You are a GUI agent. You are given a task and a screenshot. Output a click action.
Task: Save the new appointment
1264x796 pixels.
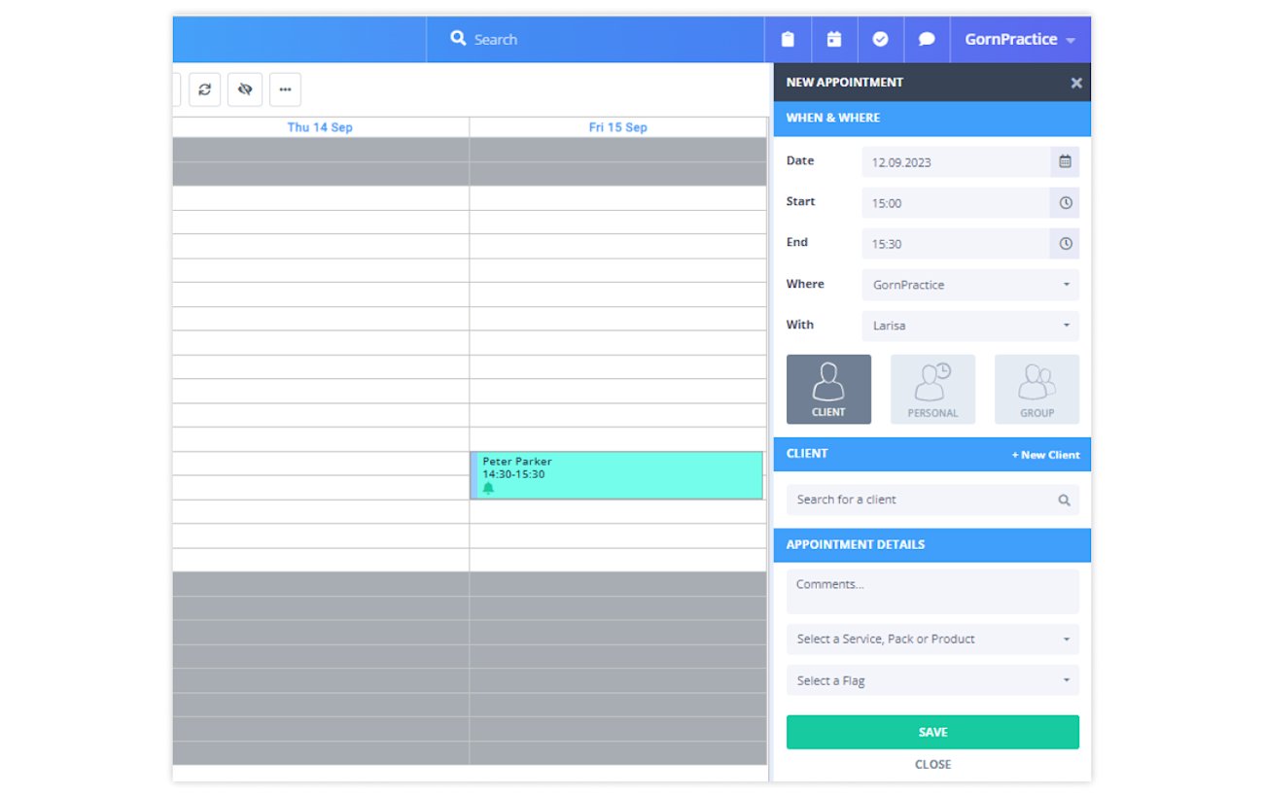click(x=931, y=731)
